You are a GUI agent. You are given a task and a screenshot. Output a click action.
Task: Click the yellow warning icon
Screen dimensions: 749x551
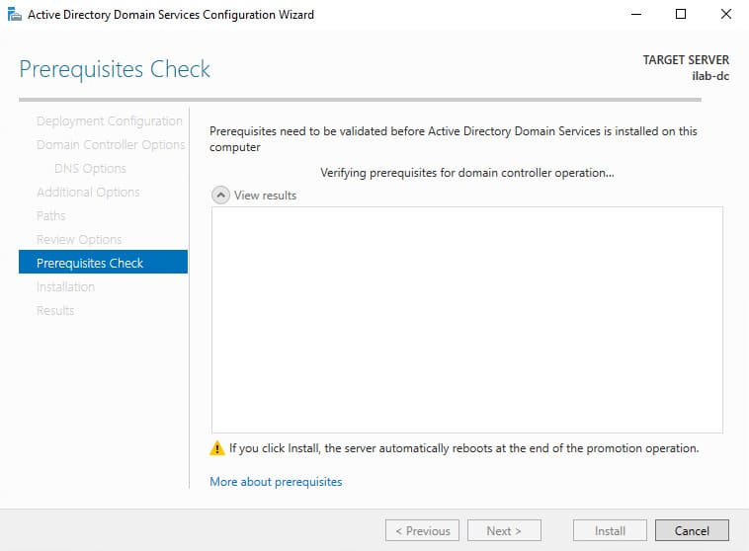[217, 448]
